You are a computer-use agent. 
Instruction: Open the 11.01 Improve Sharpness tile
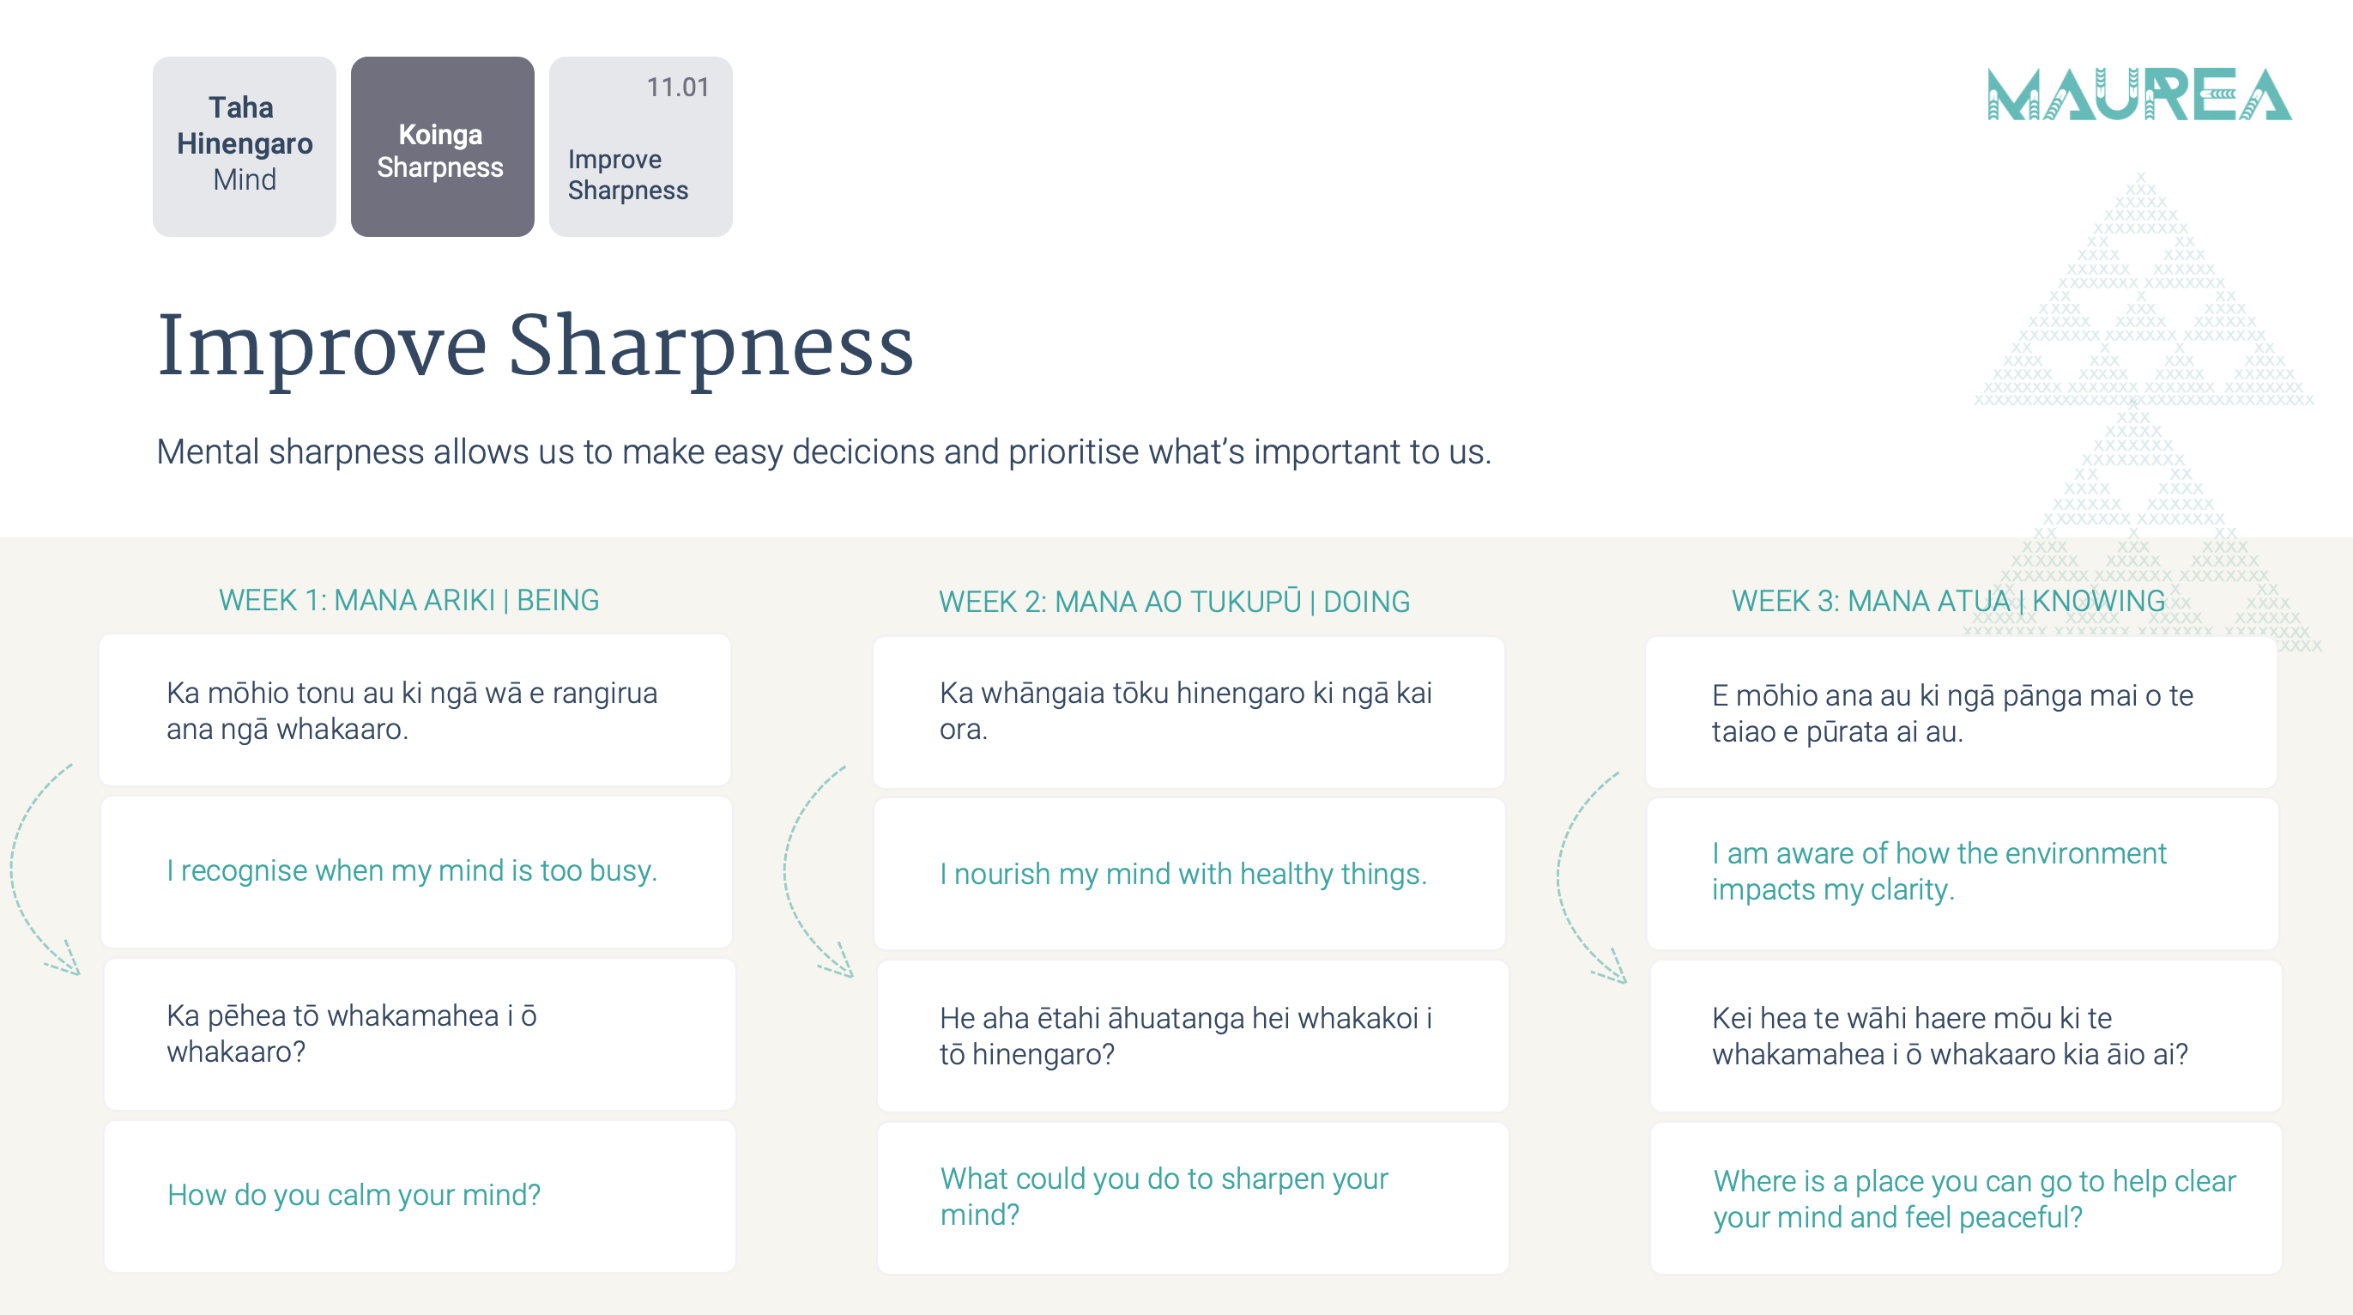(x=640, y=146)
